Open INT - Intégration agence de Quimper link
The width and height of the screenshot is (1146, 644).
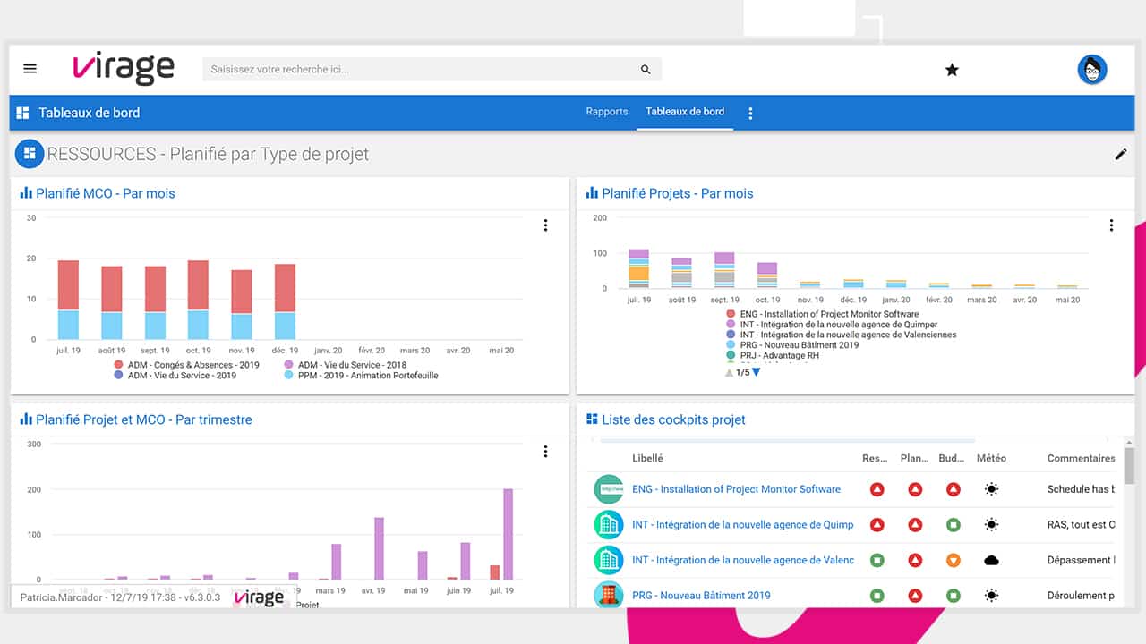[743, 524]
